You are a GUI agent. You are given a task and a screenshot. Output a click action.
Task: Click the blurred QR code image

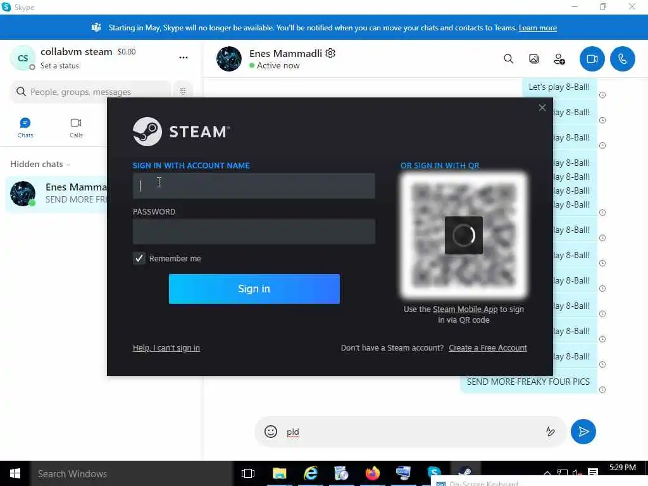click(x=464, y=235)
